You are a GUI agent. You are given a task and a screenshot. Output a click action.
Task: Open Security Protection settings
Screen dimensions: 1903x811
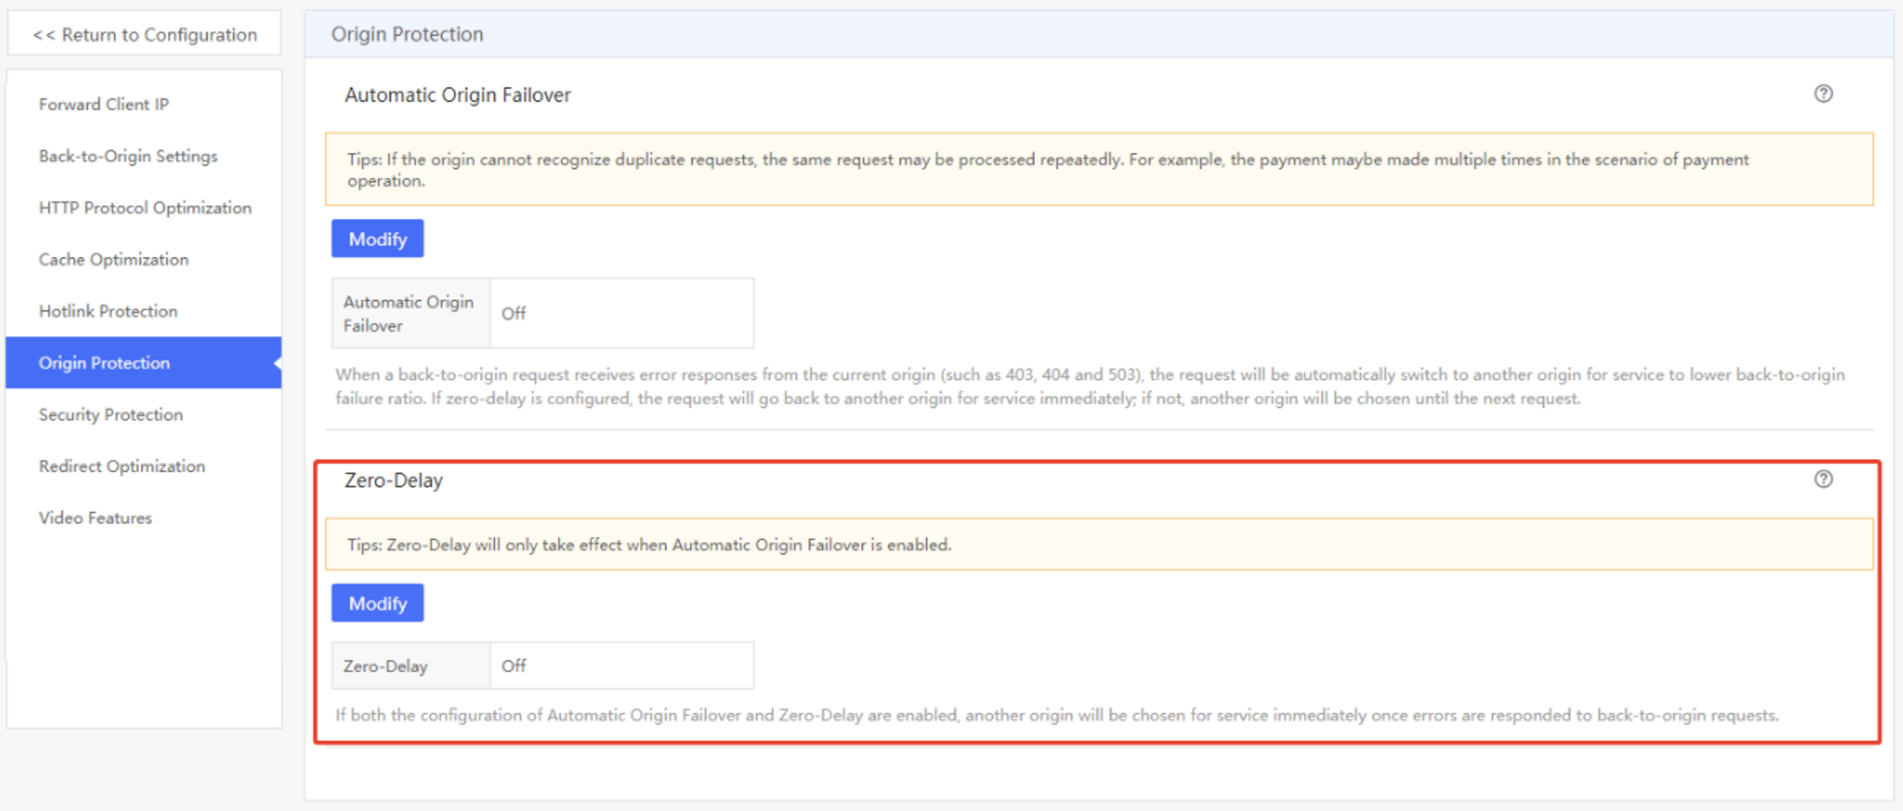pyautogui.click(x=144, y=414)
